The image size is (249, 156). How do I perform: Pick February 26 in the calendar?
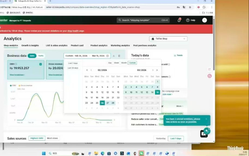(x=102, y=103)
